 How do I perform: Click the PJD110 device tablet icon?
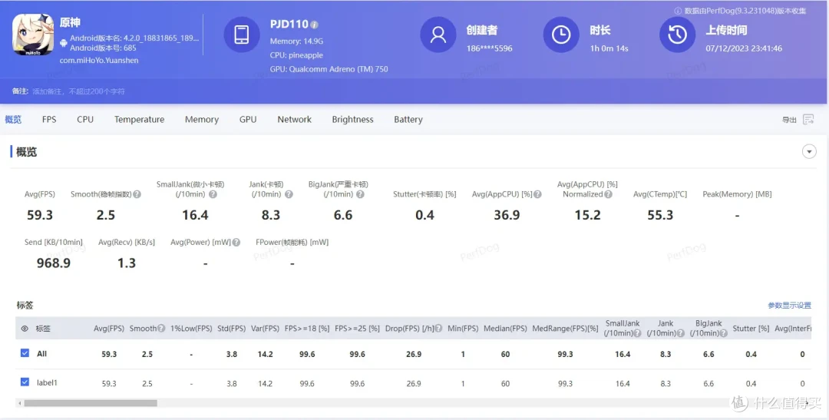coord(242,35)
